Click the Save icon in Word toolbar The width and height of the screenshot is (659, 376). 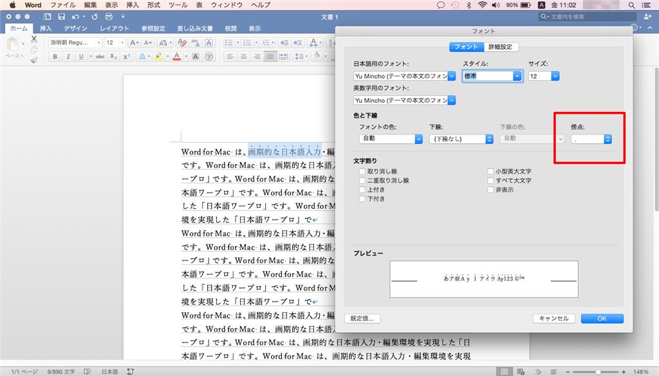pos(61,17)
